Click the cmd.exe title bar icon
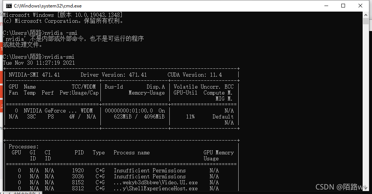The height and width of the screenshot is (194, 372). coord(9,6)
